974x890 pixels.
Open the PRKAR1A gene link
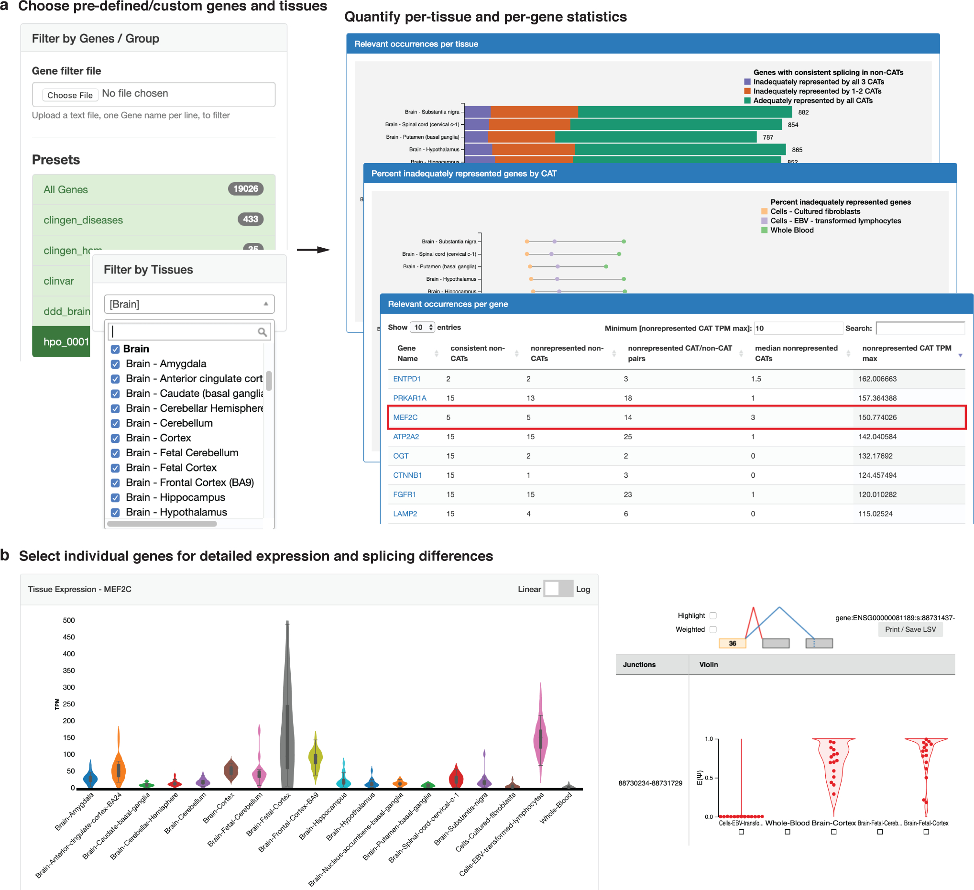click(410, 398)
